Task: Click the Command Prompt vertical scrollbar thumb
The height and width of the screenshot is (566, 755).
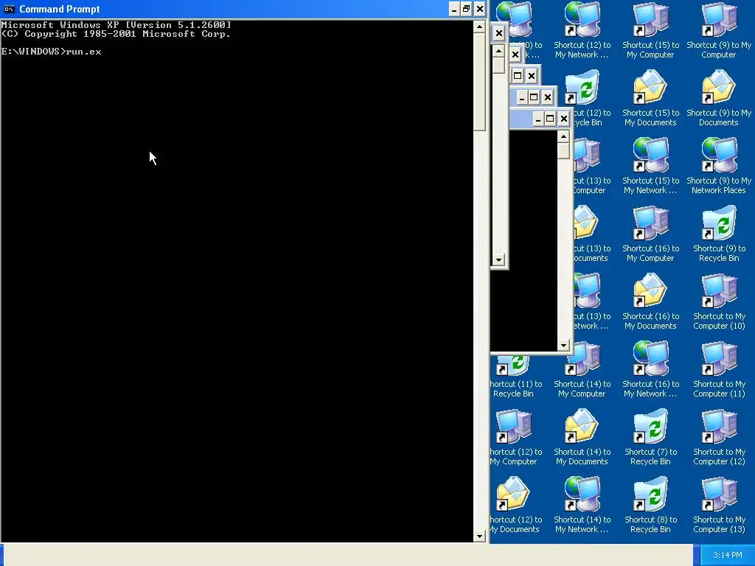Action: click(479, 82)
